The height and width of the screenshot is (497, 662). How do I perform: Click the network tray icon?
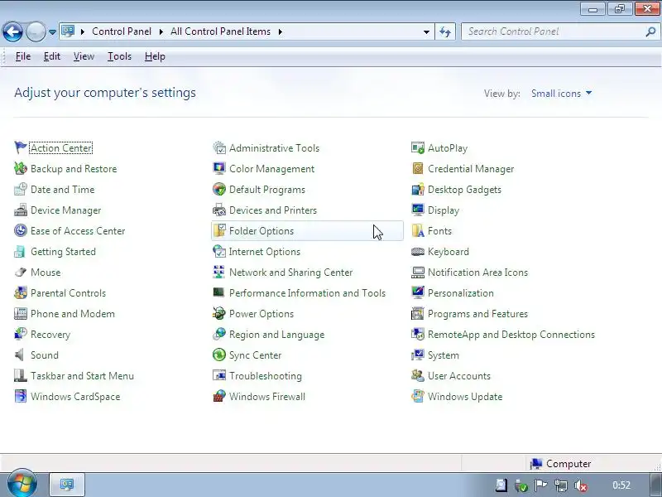coord(561,485)
